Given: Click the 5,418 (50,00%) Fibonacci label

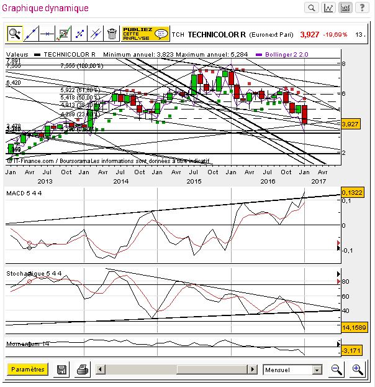Looking at the screenshot, I should click(x=81, y=98).
